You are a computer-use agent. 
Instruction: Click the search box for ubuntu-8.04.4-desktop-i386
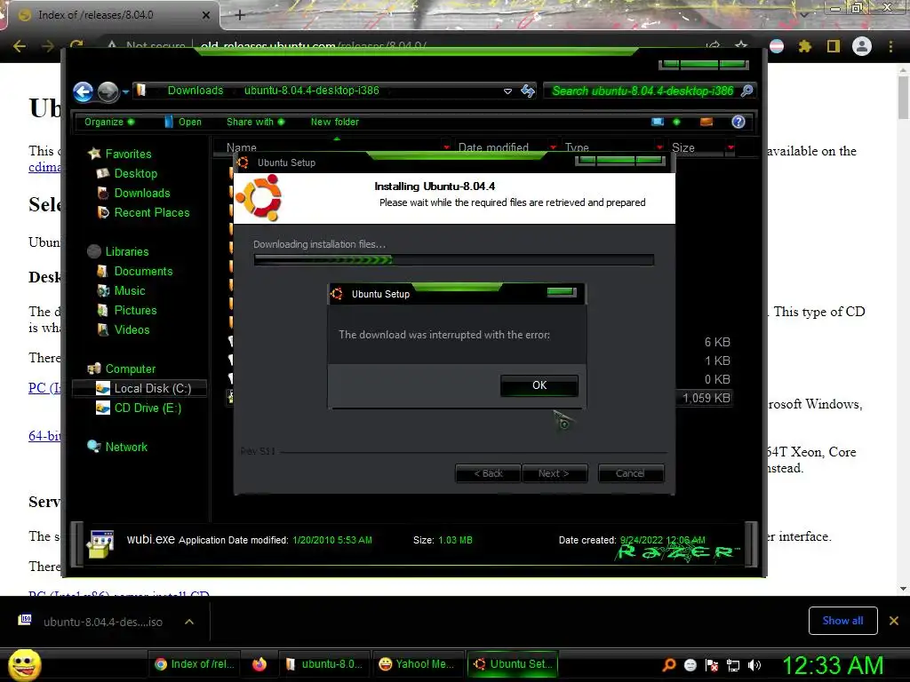642,91
